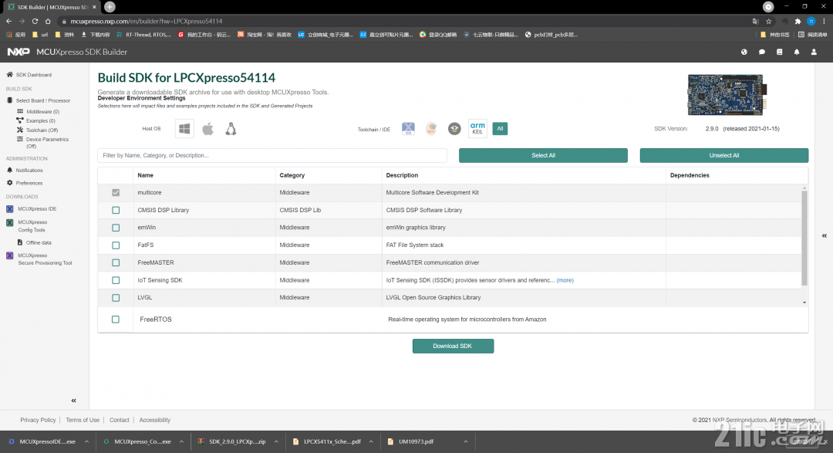Open the Accessibility footer link

tap(154, 420)
